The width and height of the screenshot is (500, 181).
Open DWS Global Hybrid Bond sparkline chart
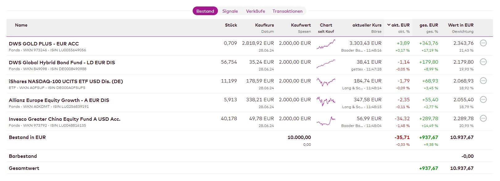[326, 64]
